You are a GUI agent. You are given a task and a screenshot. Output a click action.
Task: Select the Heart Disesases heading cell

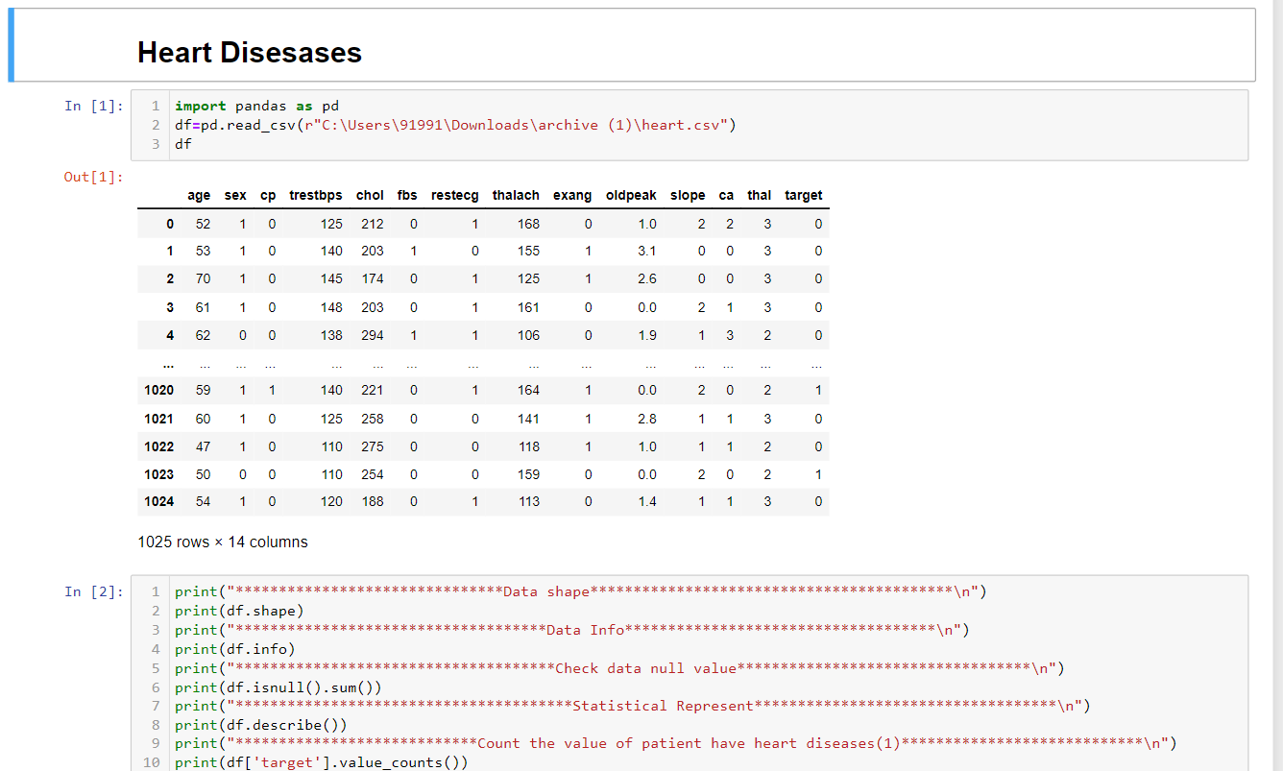click(250, 52)
